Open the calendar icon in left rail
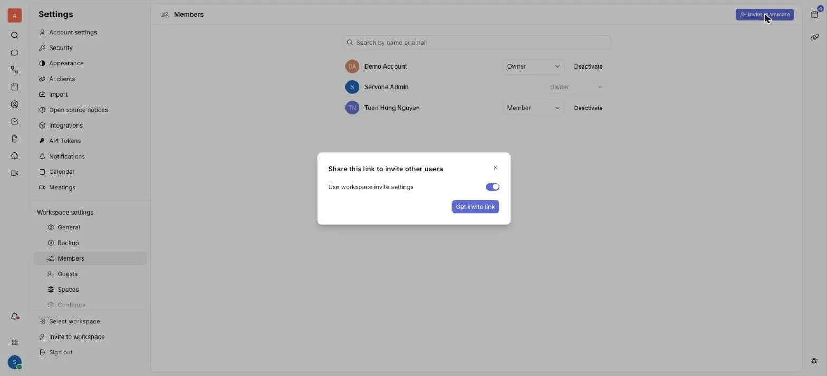This screenshot has width=827, height=376. 15,87
